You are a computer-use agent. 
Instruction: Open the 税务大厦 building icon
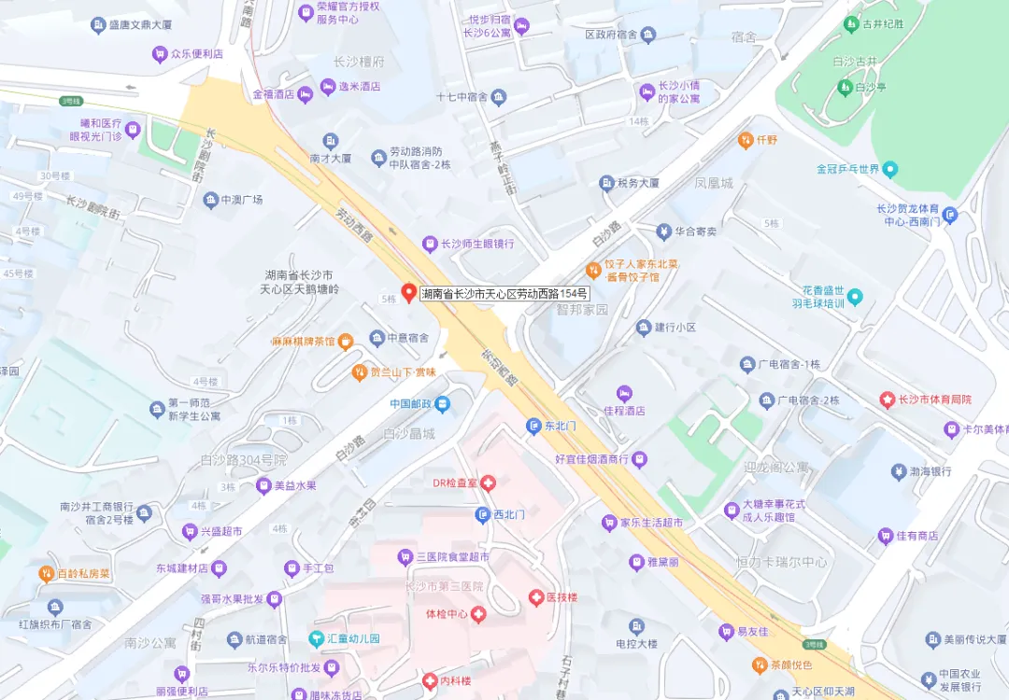click(606, 183)
